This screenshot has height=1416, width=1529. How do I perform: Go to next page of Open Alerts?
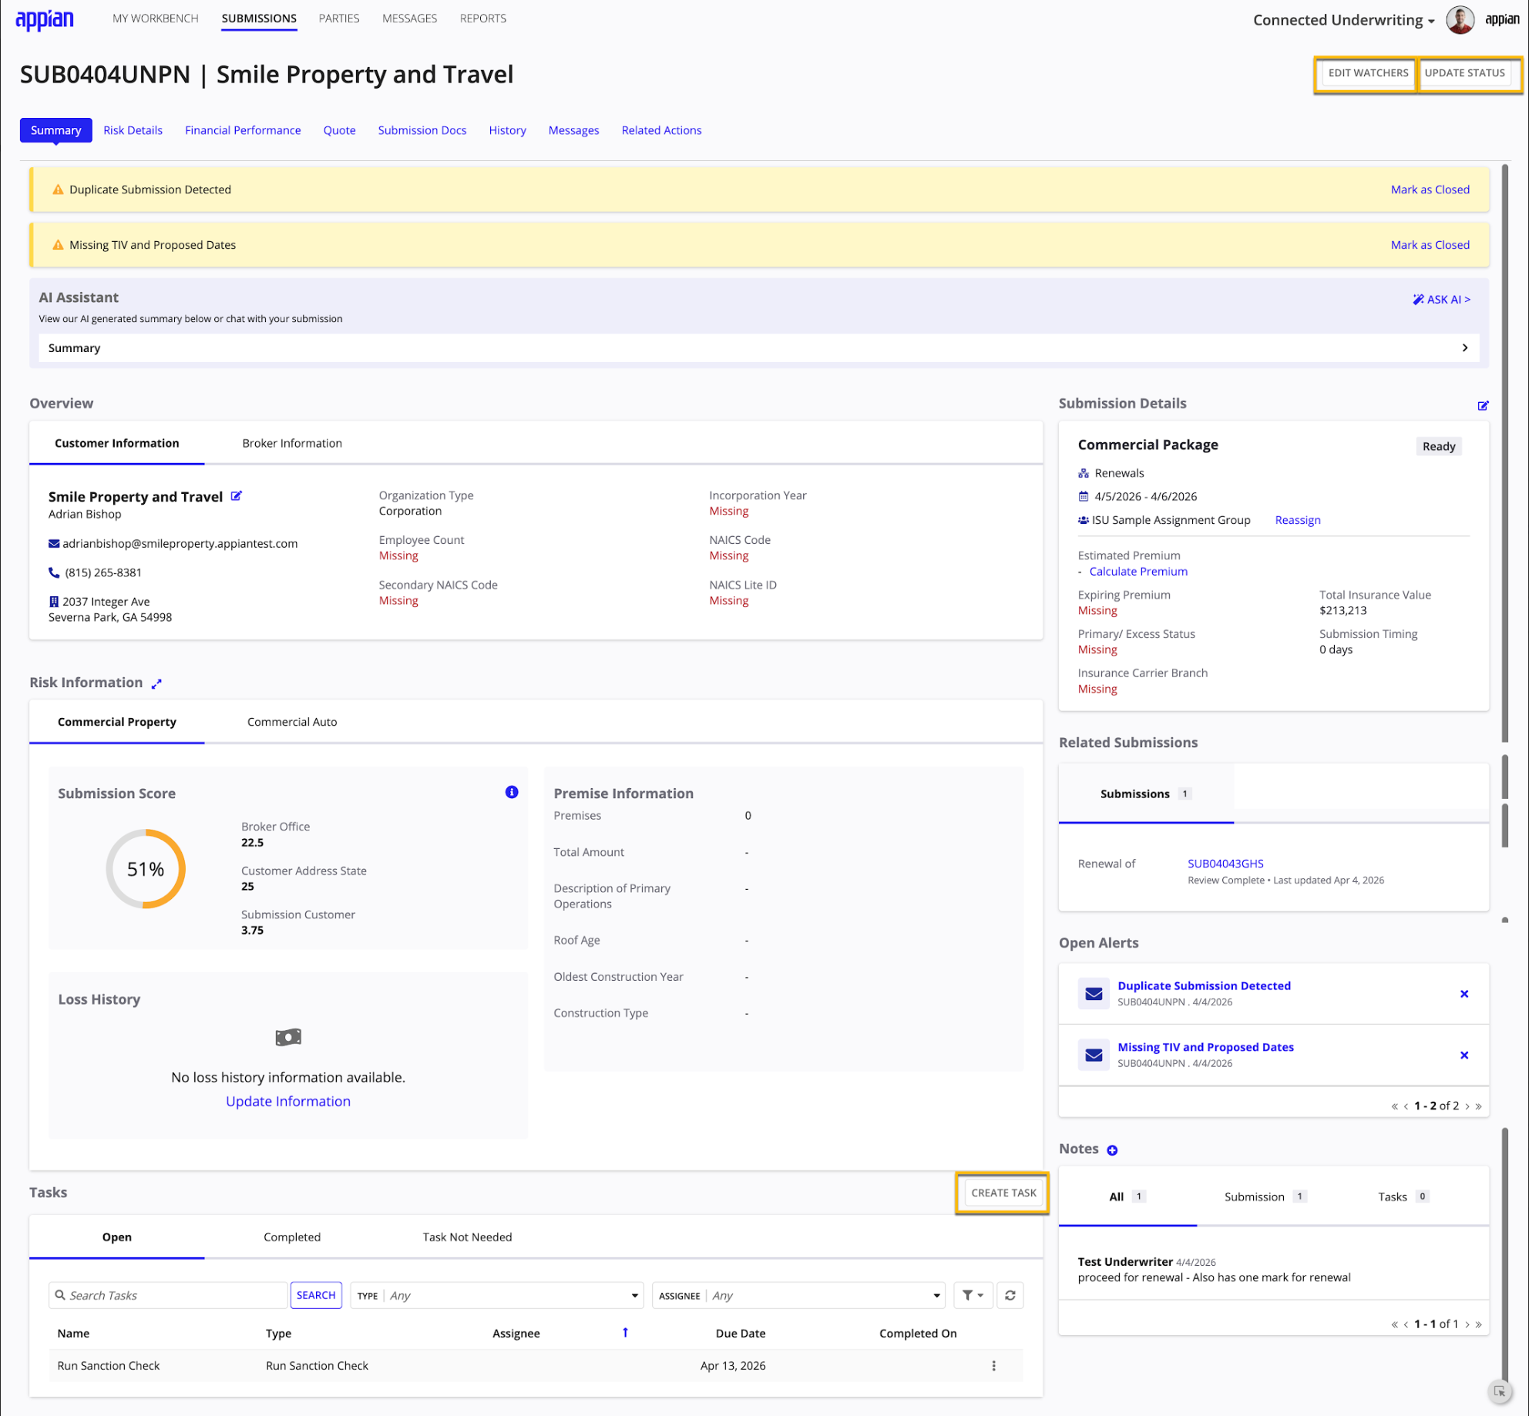(1467, 1106)
